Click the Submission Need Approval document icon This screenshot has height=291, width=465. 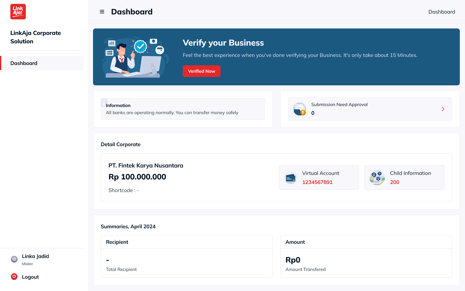299,109
